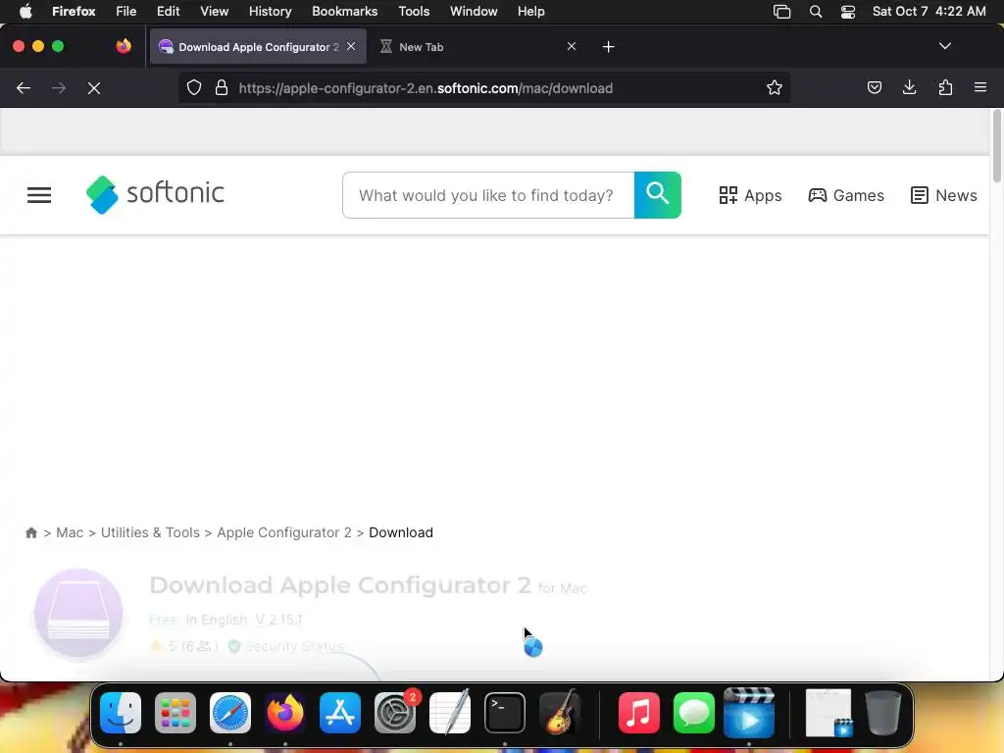The height and width of the screenshot is (753, 1004).
Task: Open Launchpad from the dock
Action: tap(176, 713)
